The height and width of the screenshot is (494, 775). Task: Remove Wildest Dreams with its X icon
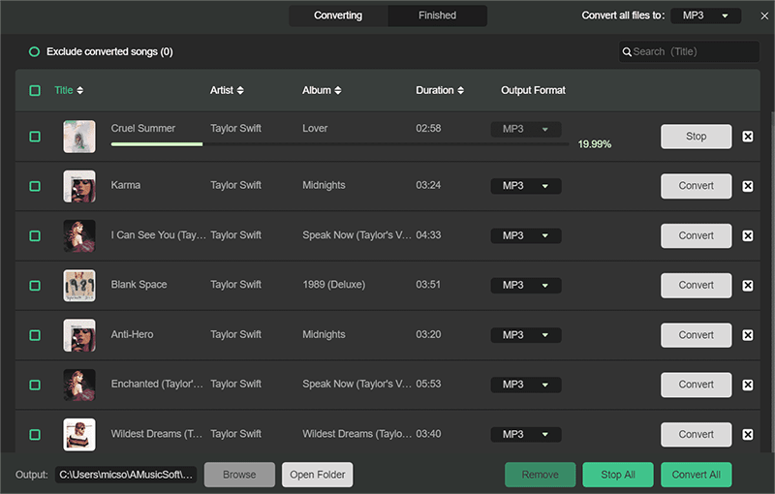(x=747, y=434)
